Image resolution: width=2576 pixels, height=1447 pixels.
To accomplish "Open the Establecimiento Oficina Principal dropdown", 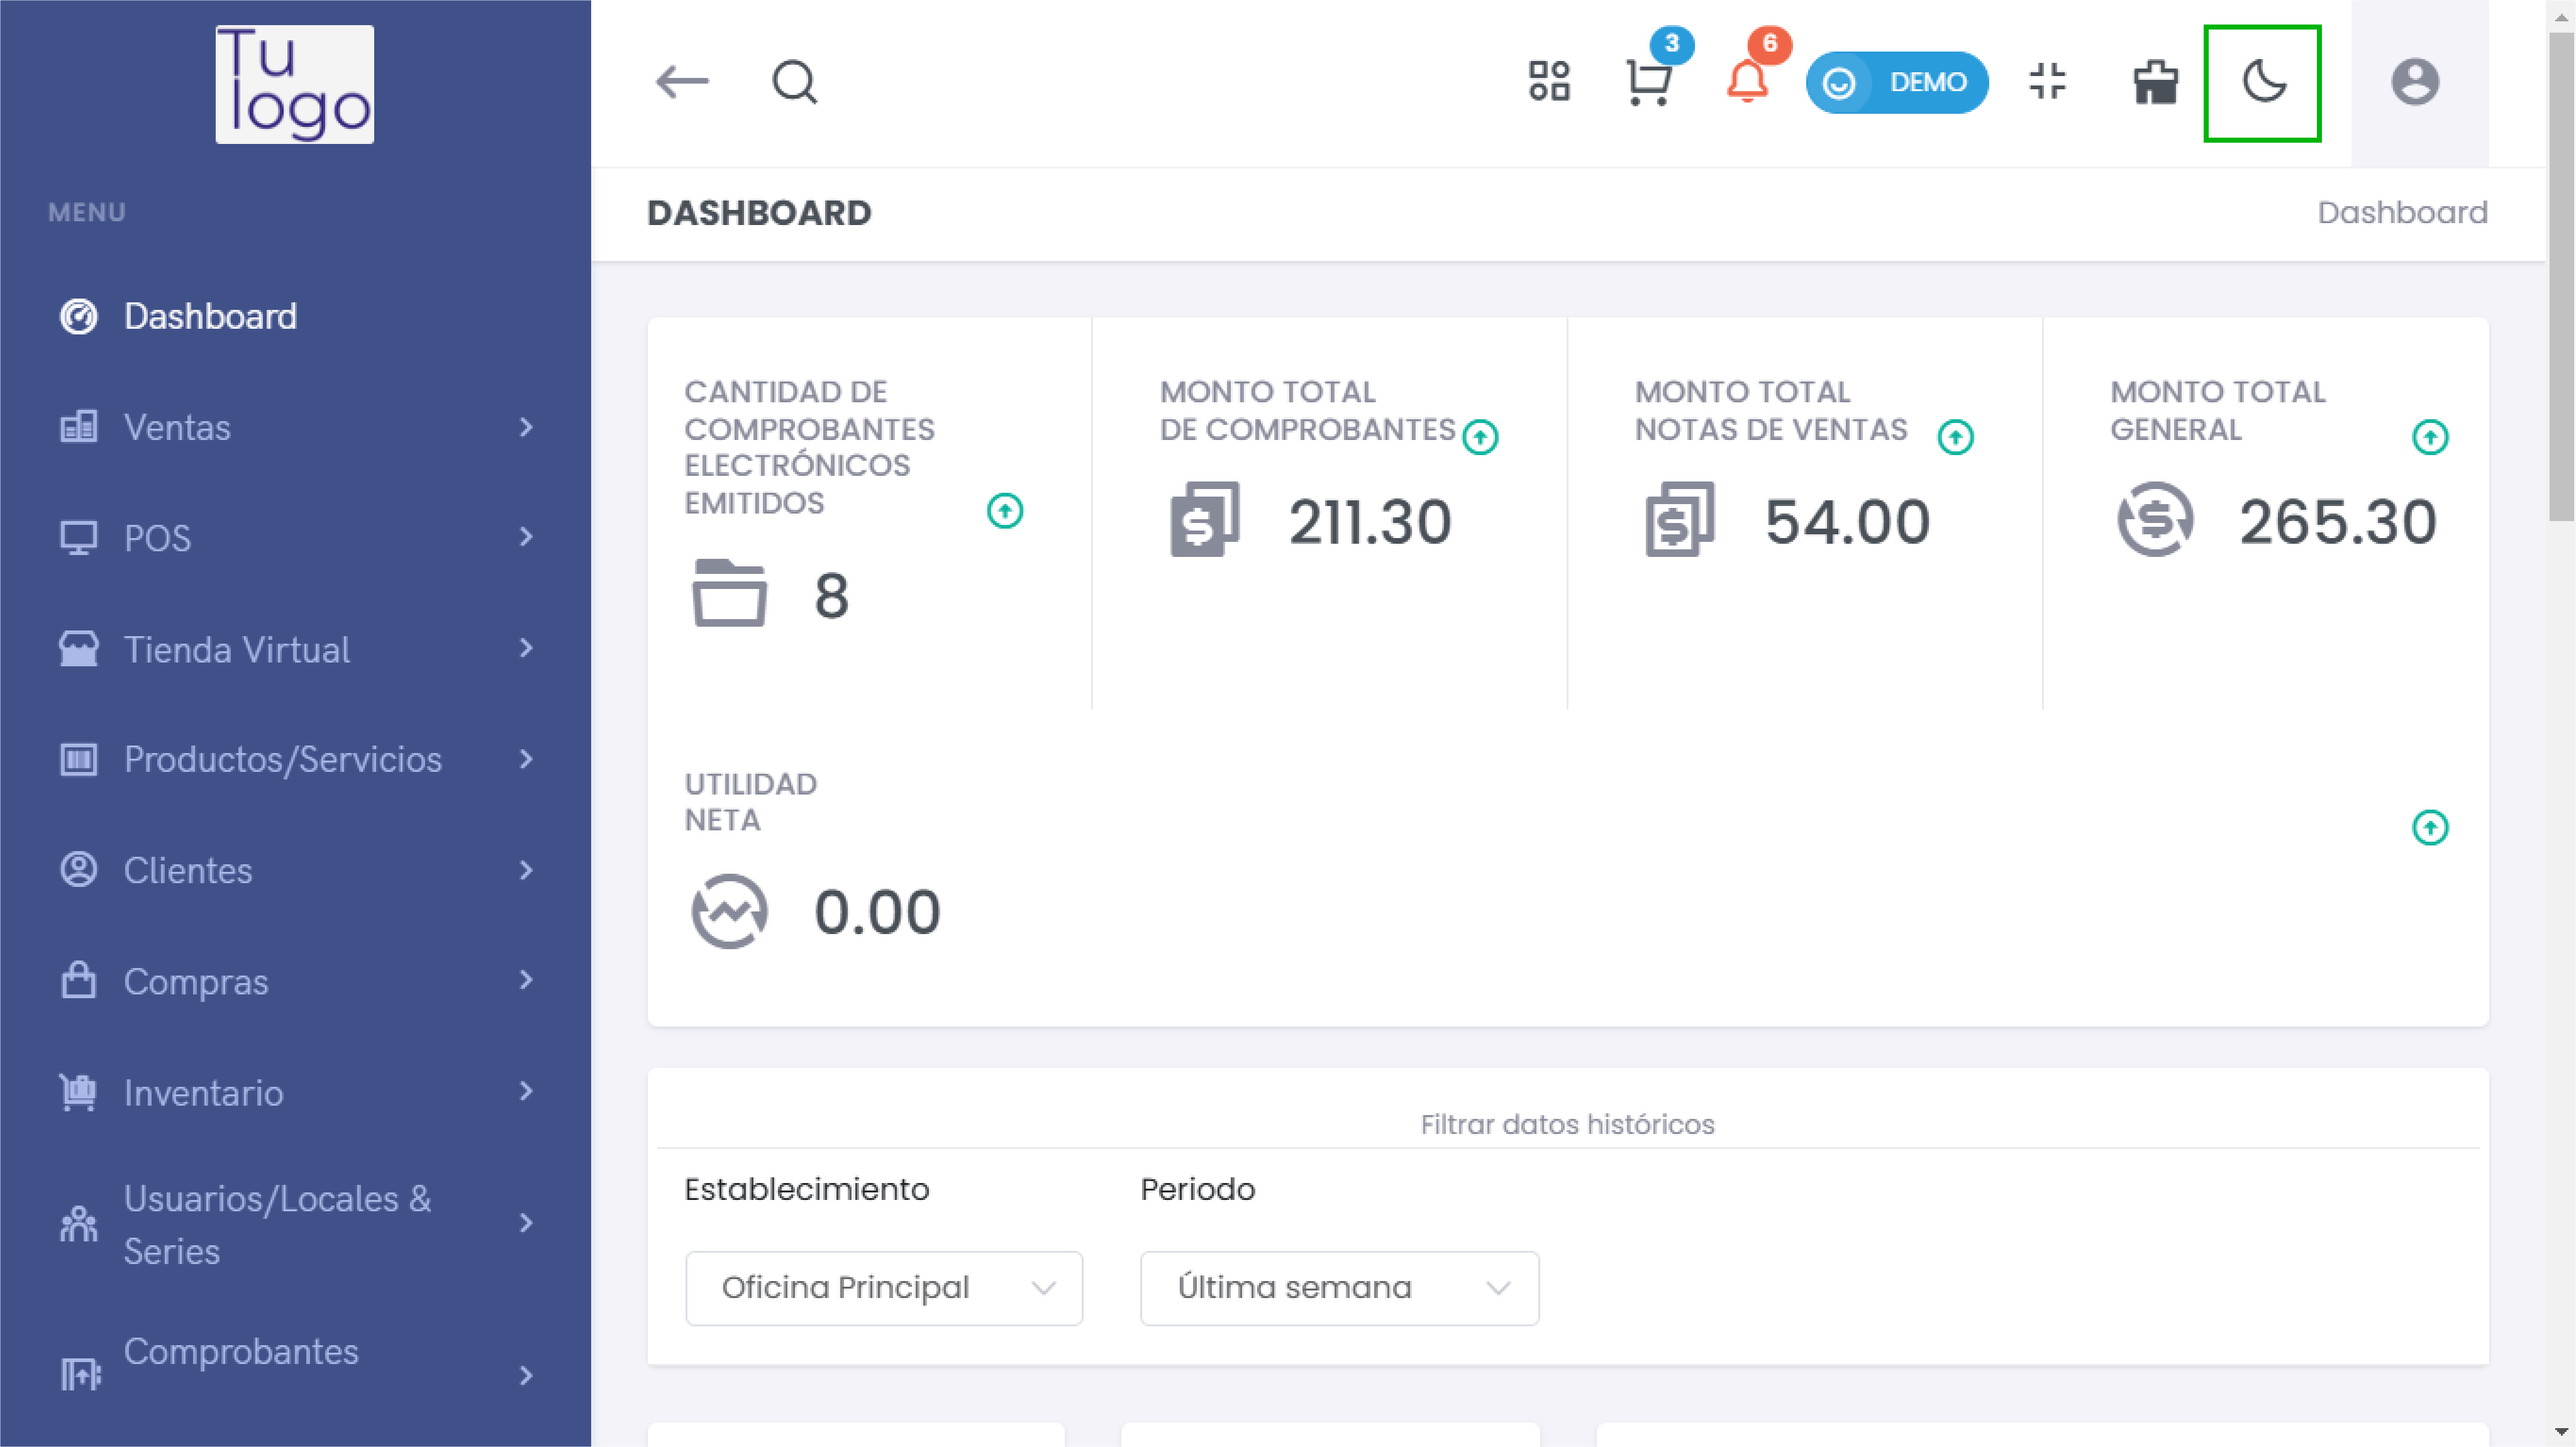I will coord(883,1288).
